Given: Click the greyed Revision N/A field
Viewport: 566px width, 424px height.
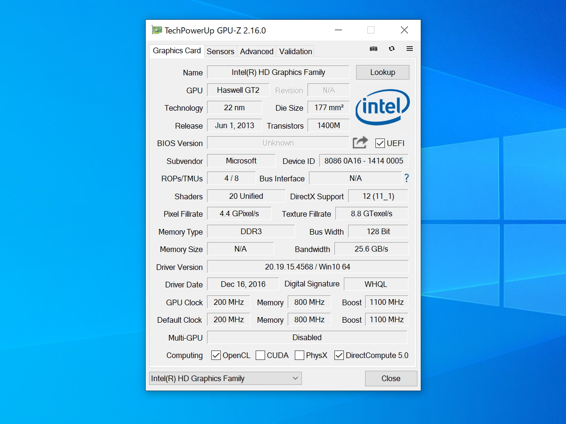Looking at the screenshot, I should (x=329, y=90).
